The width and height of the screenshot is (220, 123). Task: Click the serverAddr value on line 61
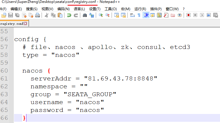(121, 79)
